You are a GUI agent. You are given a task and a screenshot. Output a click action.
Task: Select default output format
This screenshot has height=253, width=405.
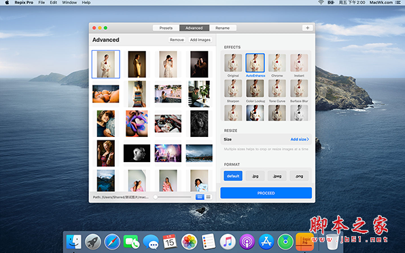click(233, 176)
